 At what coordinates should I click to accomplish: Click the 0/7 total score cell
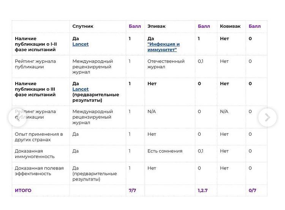253,191
